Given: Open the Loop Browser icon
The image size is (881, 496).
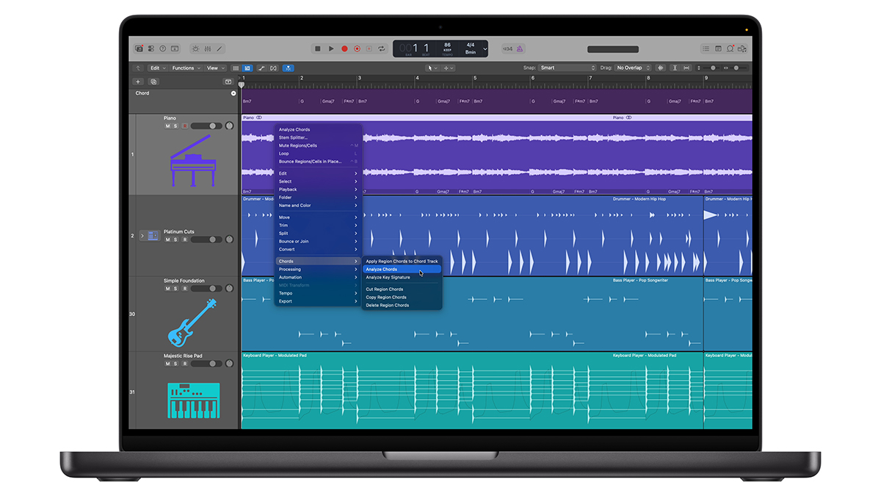Looking at the screenshot, I should 730,48.
